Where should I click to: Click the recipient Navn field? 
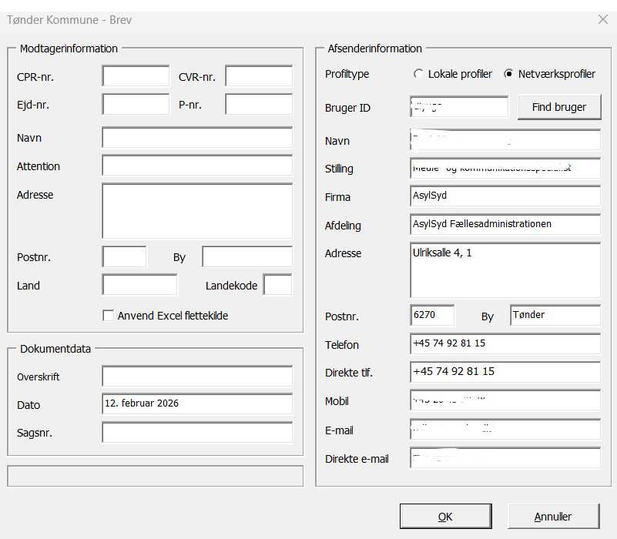coord(197,138)
